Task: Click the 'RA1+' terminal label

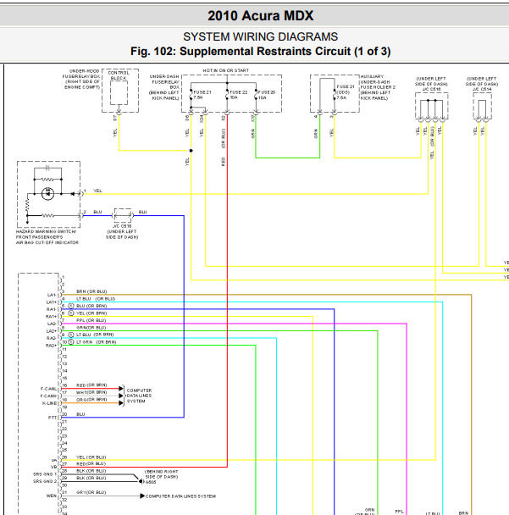Action: tap(51, 317)
